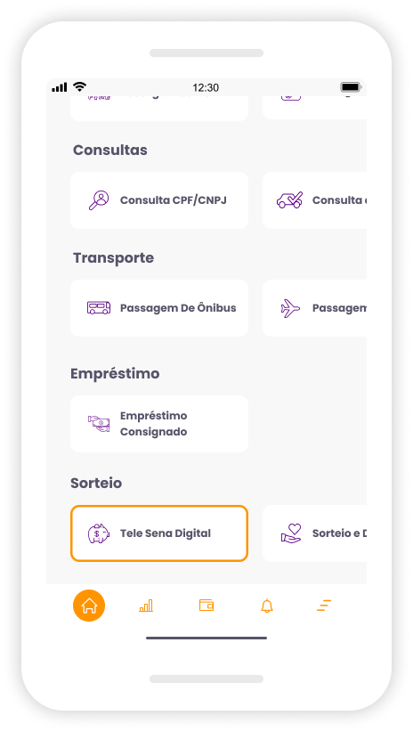Open the partially visible Sorteio e D card
Image resolution: width=413 pixels, height=732 pixels.
pyautogui.click(x=314, y=533)
